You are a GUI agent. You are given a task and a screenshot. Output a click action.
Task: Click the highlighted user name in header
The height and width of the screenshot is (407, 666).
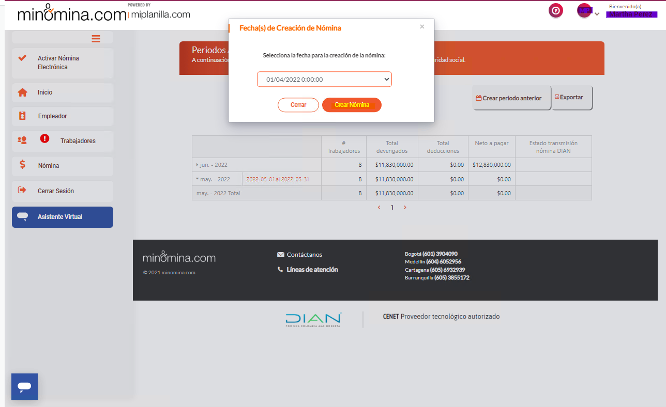tap(631, 14)
